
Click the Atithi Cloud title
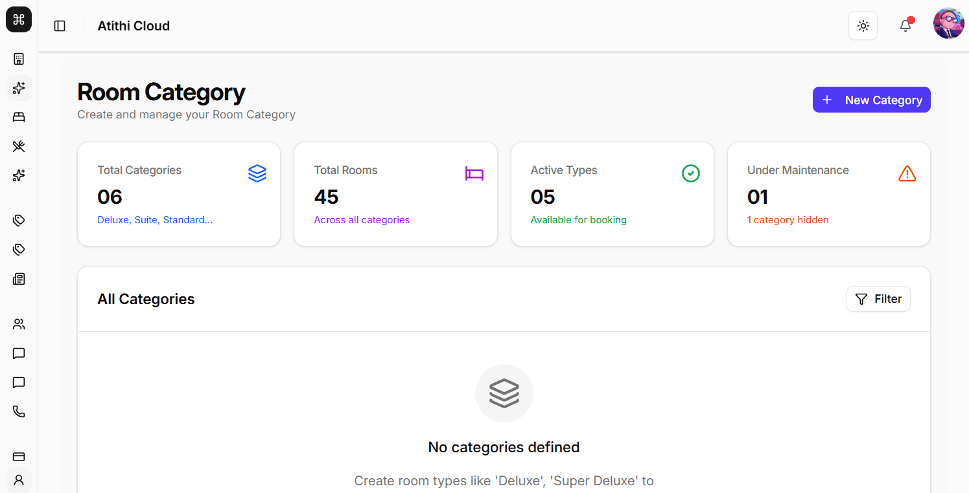(134, 26)
